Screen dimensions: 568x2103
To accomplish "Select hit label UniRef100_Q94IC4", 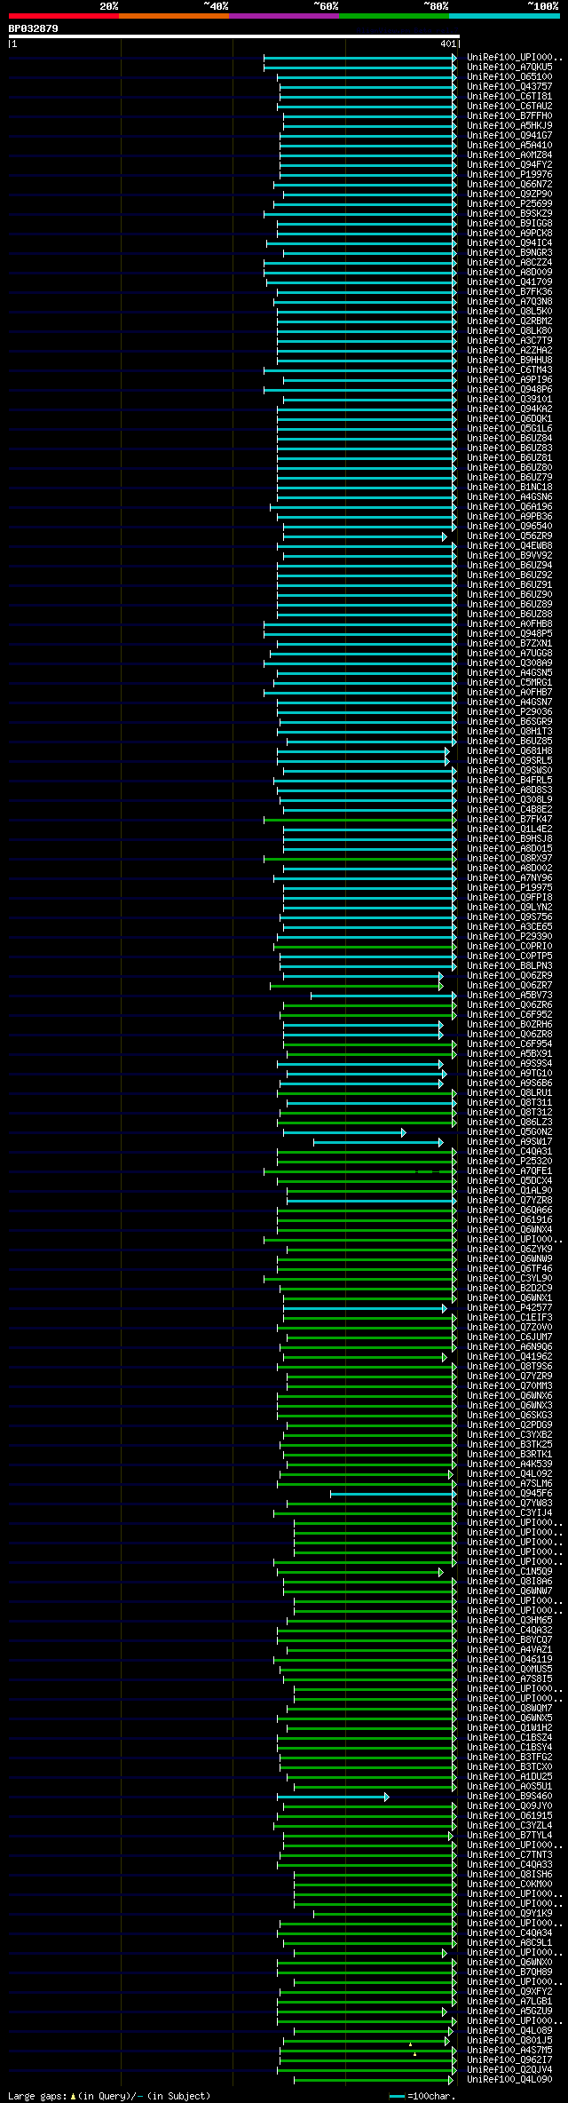I will point(509,243).
